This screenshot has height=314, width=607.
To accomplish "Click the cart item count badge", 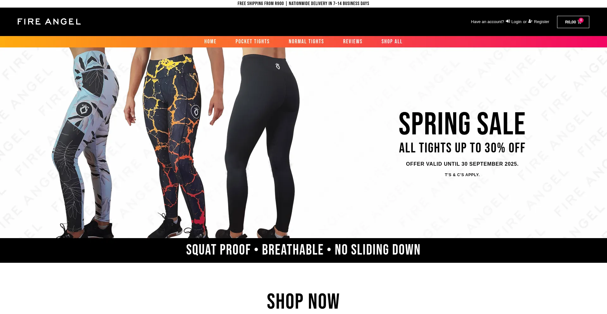I will [581, 20].
